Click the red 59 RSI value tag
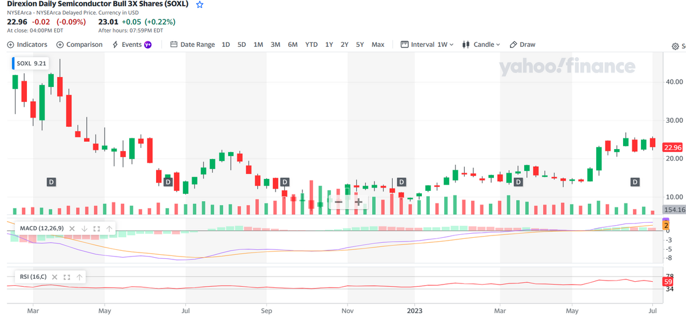Screen dimensions: 686x316 point(667,282)
